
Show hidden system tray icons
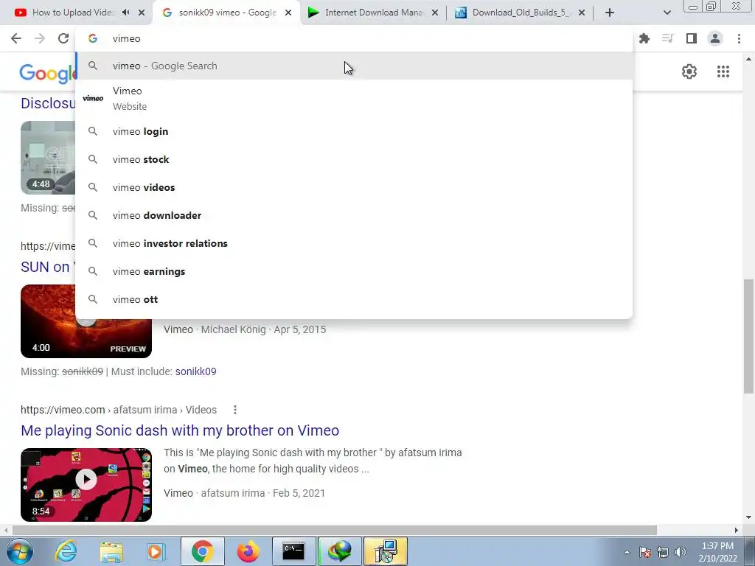(x=627, y=552)
